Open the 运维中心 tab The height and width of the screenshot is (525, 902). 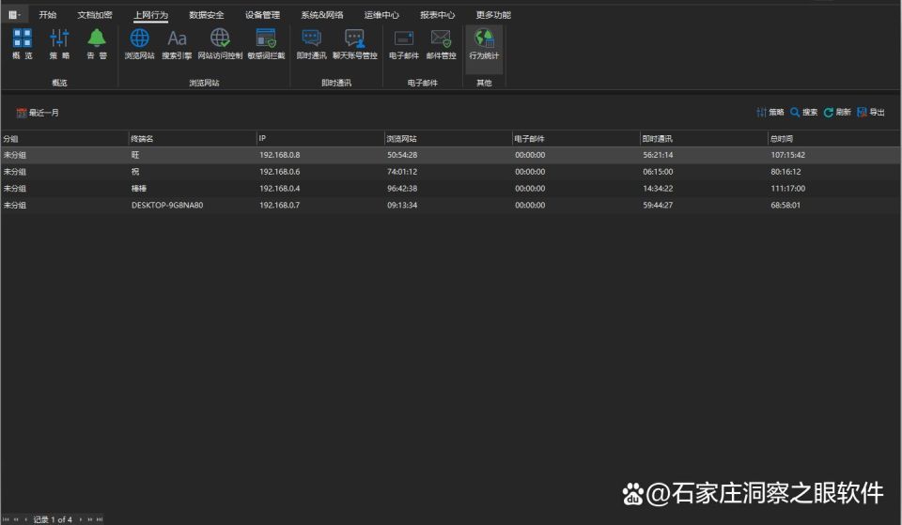coord(381,15)
